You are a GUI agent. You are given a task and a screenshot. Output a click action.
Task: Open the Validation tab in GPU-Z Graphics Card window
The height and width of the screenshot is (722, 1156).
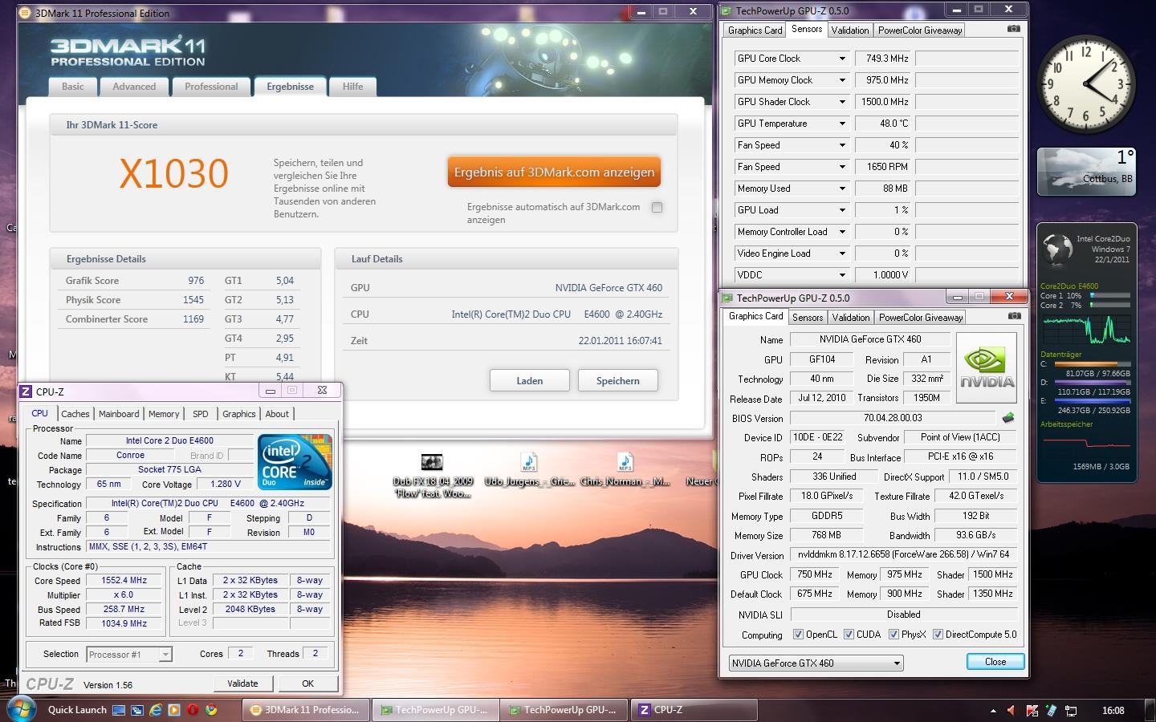point(851,318)
